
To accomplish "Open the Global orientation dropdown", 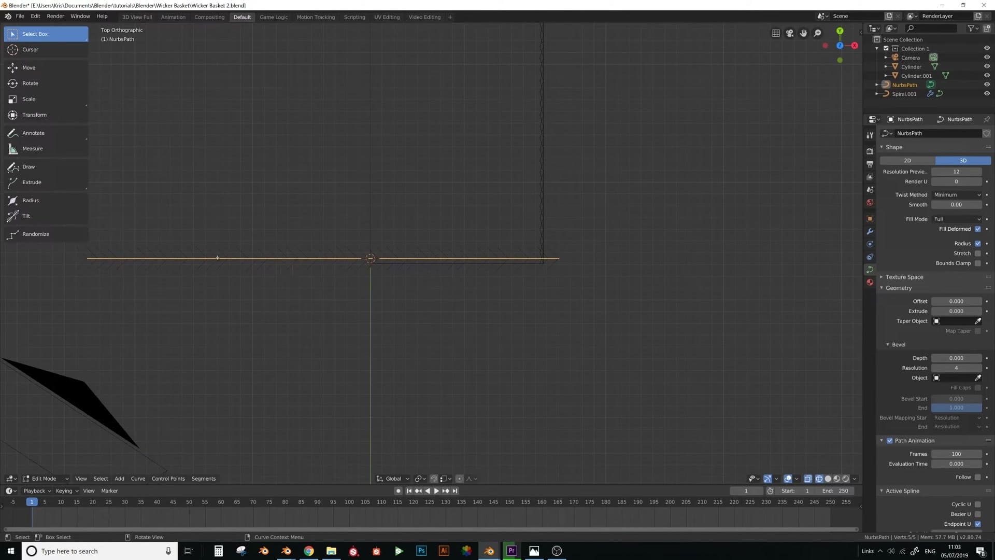I will (393, 479).
